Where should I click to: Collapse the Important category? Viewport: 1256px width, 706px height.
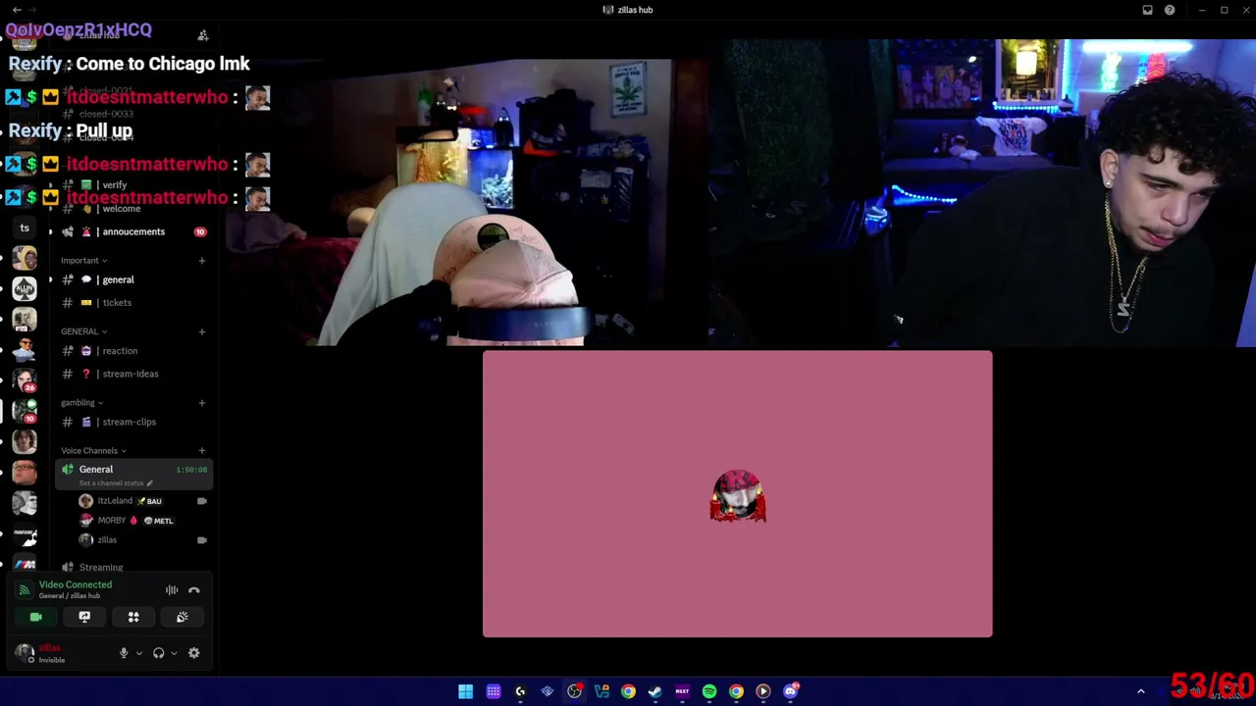84,260
